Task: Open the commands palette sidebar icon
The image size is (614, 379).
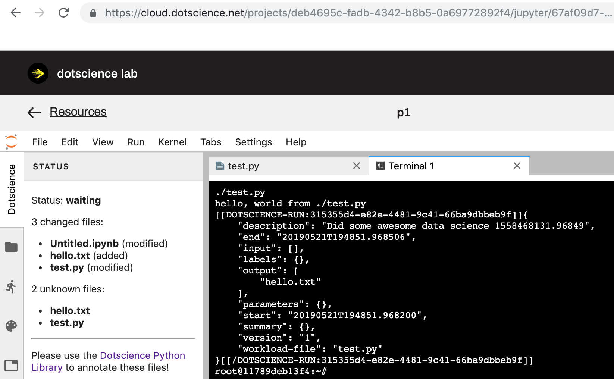Action: click(x=11, y=326)
